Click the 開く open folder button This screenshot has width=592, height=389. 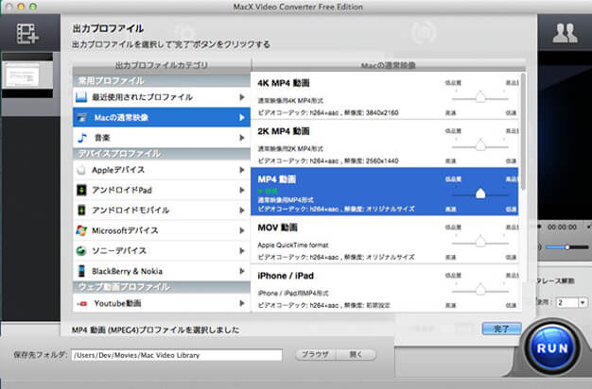tap(356, 355)
